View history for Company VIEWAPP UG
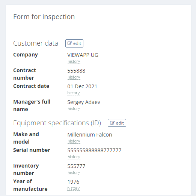 pyautogui.click(x=74, y=61)
